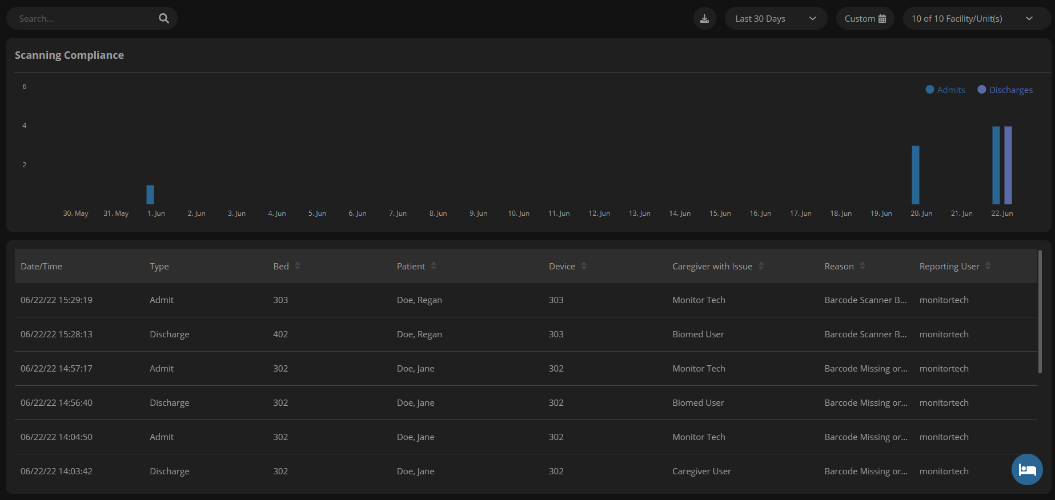The height and width of the screenshot is (500, 1055).
Task: Open the Custom date range calendar
Action: point(865,19)
